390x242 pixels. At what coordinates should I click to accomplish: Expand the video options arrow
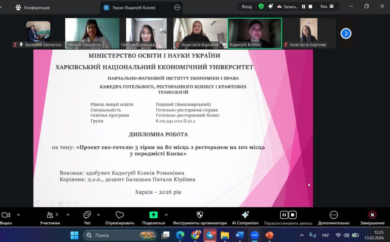pos(18,215)
